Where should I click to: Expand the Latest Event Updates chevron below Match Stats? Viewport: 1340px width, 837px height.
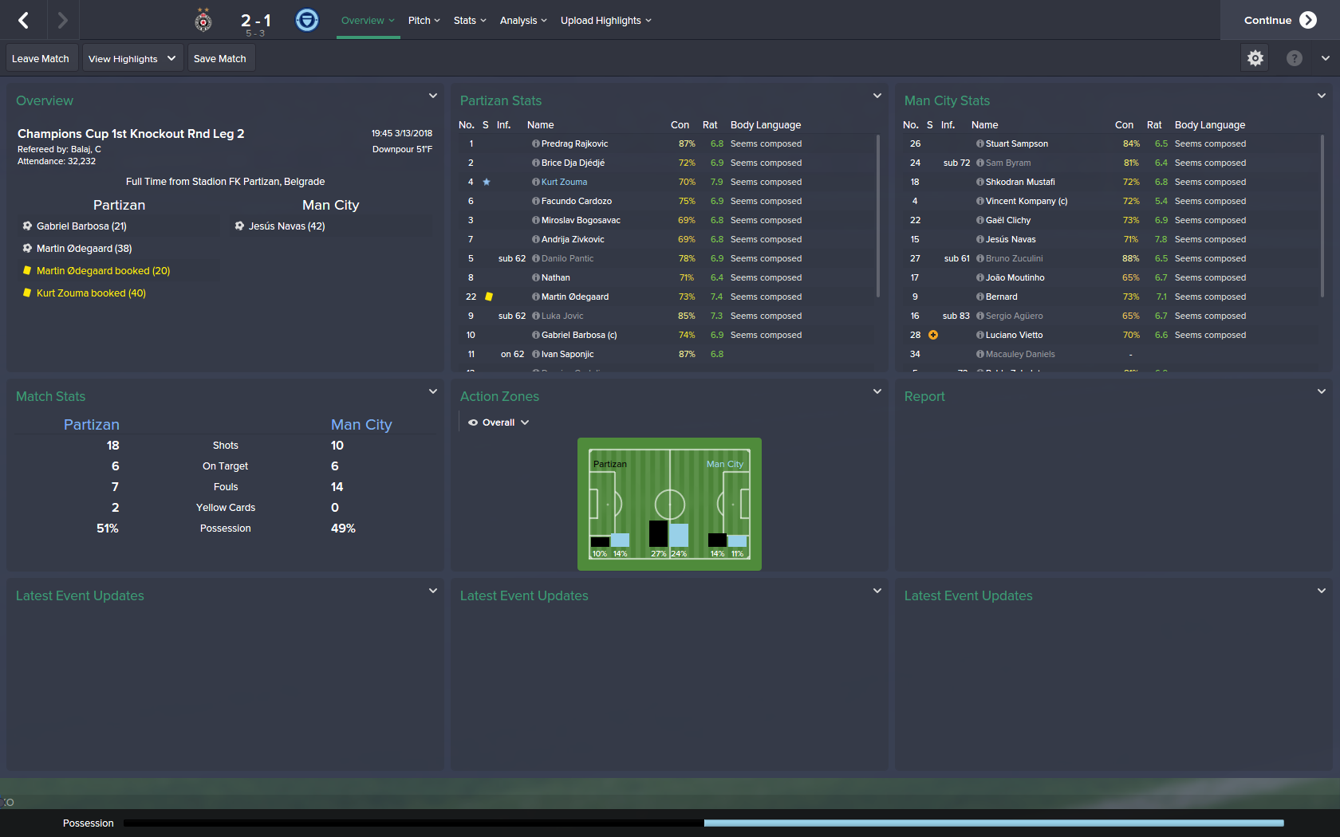[433, 591]
